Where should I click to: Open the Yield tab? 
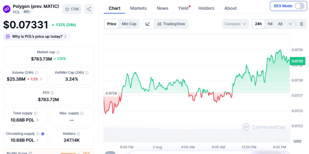183,8
